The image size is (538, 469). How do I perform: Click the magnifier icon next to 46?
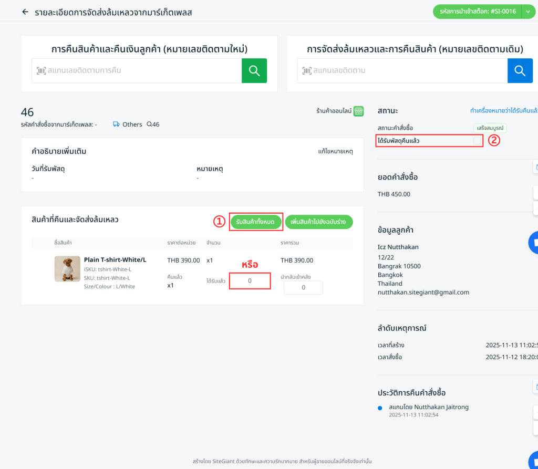point(149,124)
